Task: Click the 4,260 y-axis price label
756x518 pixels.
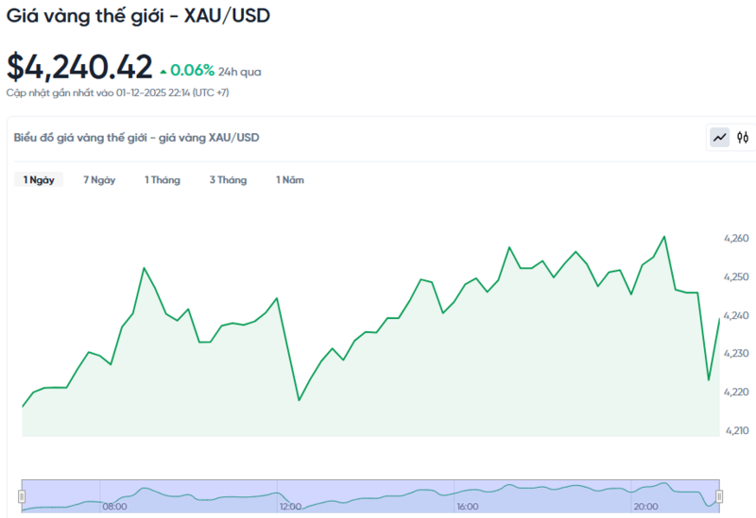Action: pos(737,239)
